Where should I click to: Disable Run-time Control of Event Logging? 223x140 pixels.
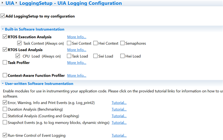[5, 135]
